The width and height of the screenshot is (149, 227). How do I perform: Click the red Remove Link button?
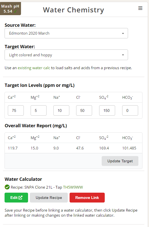pyautogui.click(x=87, y=197)
